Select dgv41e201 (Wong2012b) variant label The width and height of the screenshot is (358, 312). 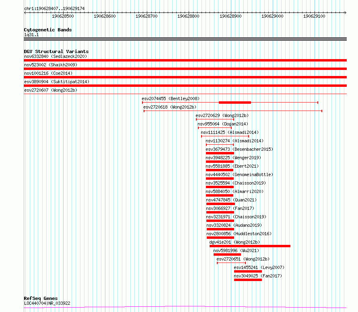pyautogui.click(x=235, y=242)
